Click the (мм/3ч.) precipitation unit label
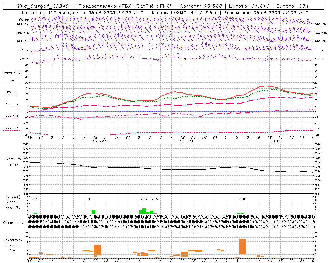 click(x=13, y=197)
